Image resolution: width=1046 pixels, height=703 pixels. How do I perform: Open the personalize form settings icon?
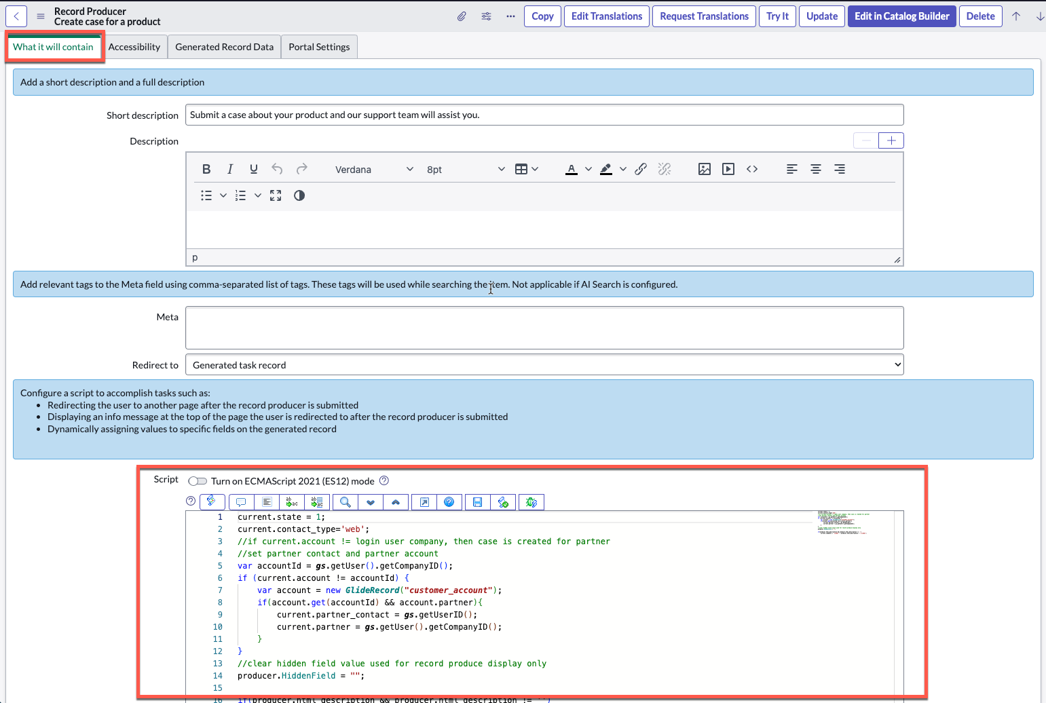(x=486, y=16)
